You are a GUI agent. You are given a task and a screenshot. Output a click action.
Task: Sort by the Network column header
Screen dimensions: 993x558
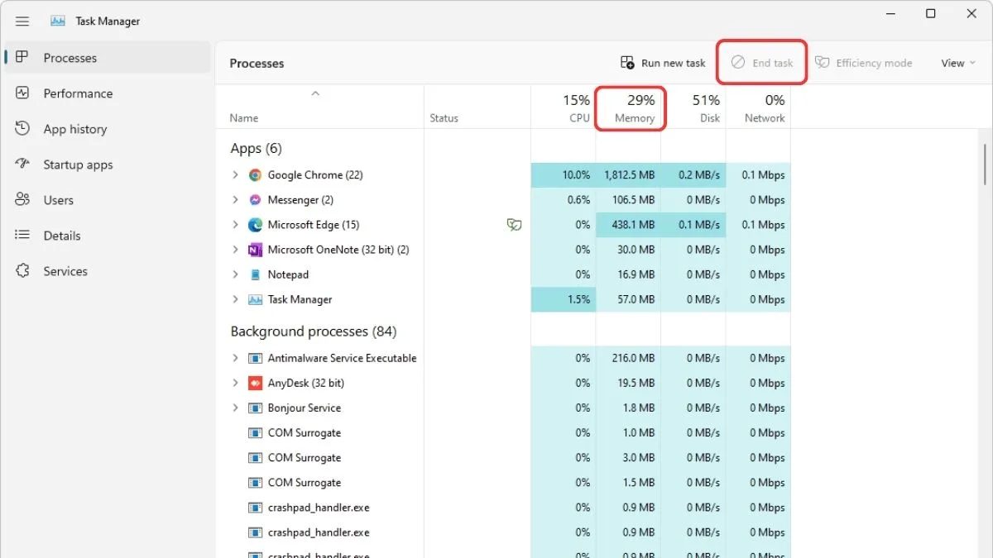pos(758,107)
